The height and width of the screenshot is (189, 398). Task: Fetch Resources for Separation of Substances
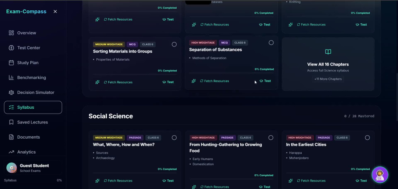point(215,81)
